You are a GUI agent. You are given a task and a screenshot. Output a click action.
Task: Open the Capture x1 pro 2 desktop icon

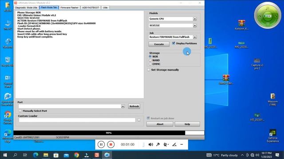click(257, 64)
